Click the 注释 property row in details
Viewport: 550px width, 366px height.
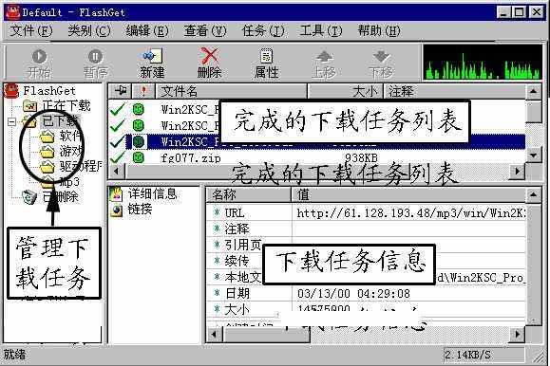point(367,229)
